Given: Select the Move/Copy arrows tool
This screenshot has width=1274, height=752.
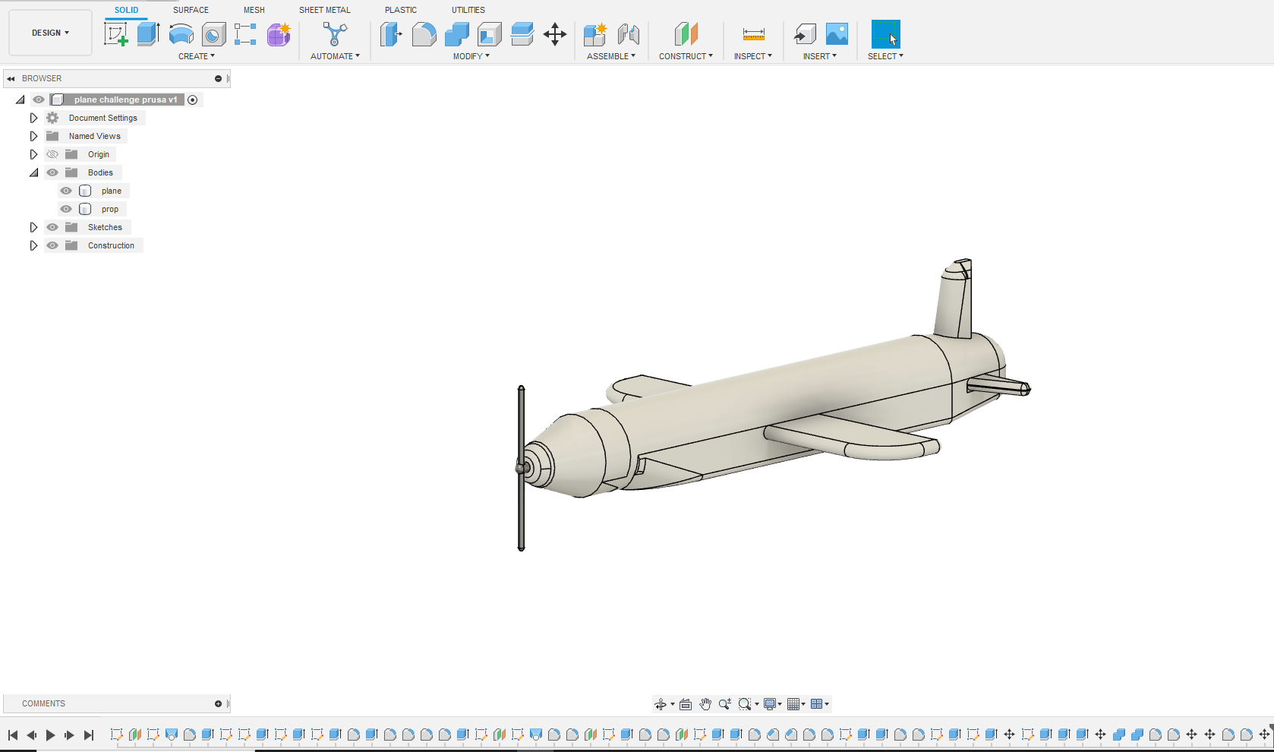Looking at the screenshot, I should point(555,34).
